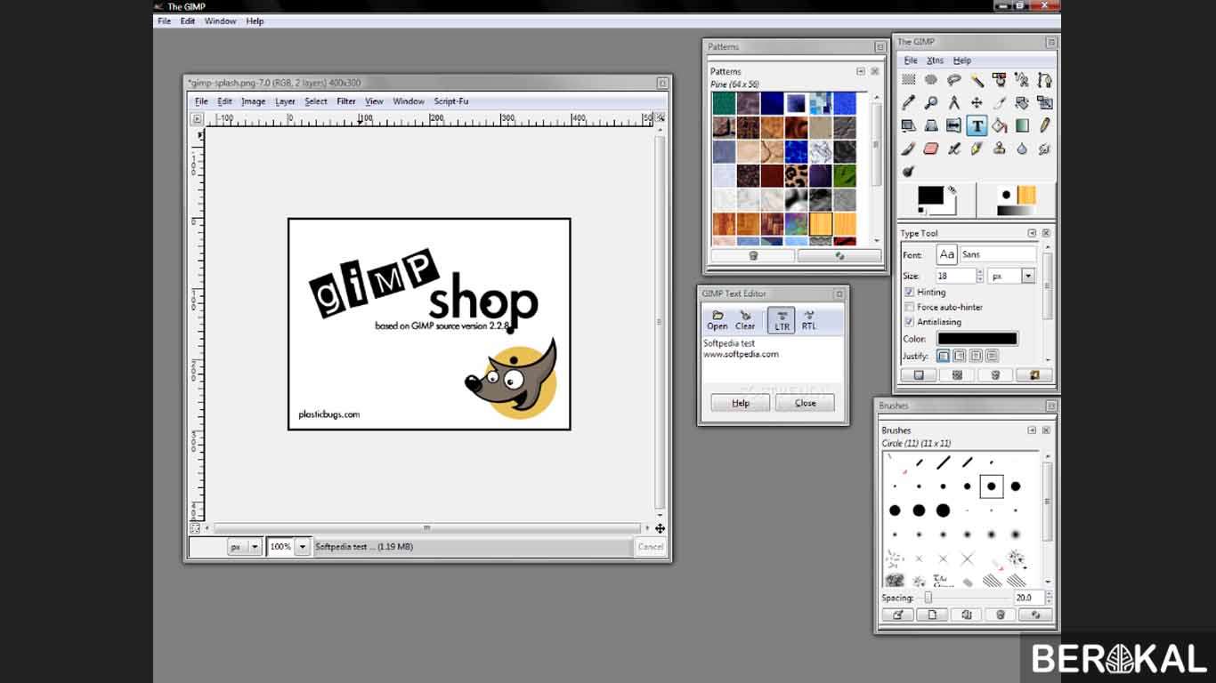
Task: Open the Select menu in image window
Action: pyautogui.click(x=316, y=101)
